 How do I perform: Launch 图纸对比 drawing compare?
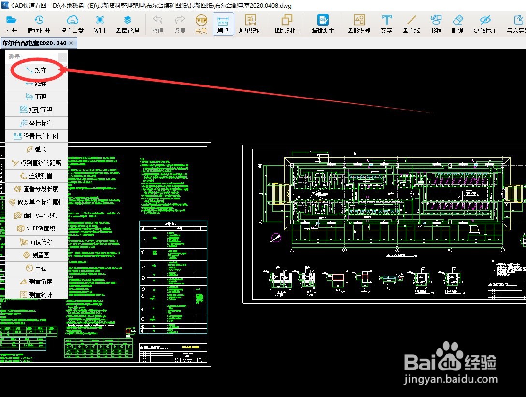[x=286, y=24]
